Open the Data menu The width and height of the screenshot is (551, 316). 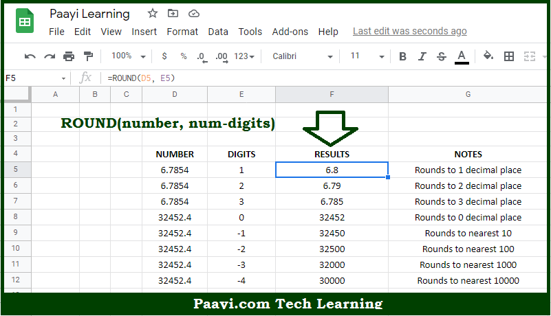(x=218, y=32)
